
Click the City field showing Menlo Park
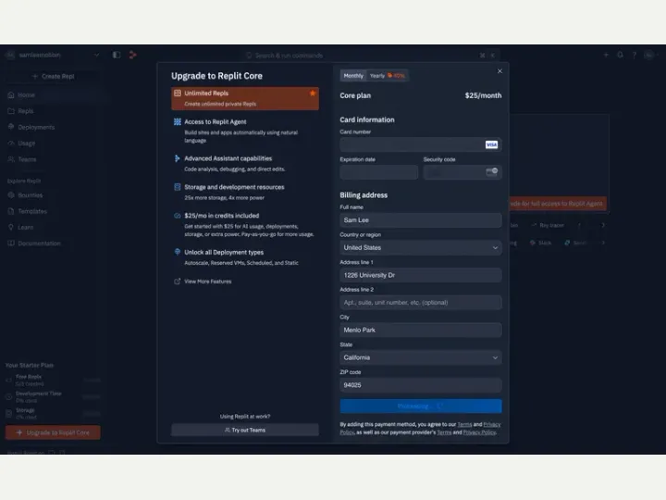coord(421,330)
